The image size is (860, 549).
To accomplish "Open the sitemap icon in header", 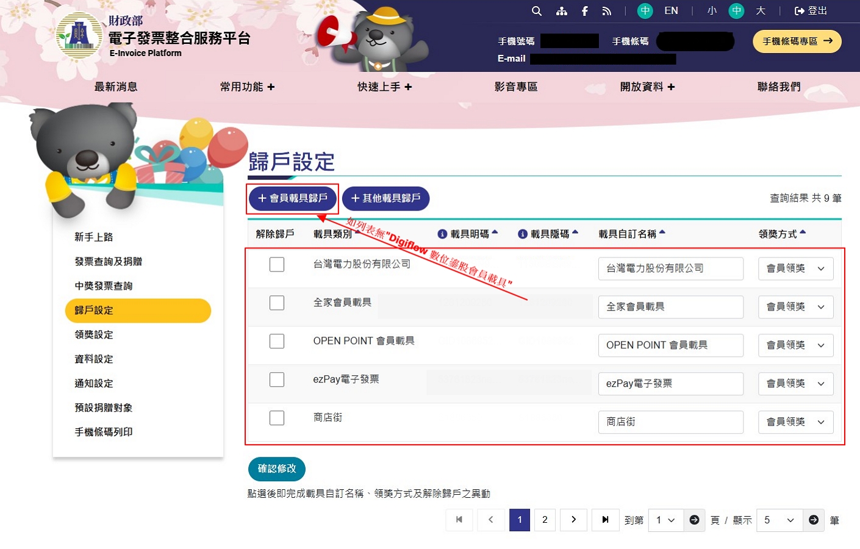I will (x=562, y=11).
